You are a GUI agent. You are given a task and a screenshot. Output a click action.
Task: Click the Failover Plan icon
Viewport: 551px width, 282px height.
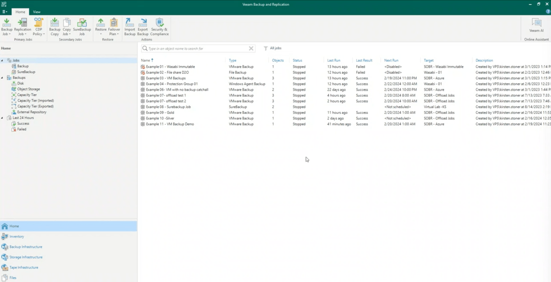[114, 26]
